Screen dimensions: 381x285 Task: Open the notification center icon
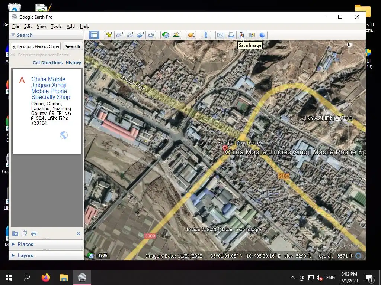coord(369,278)
